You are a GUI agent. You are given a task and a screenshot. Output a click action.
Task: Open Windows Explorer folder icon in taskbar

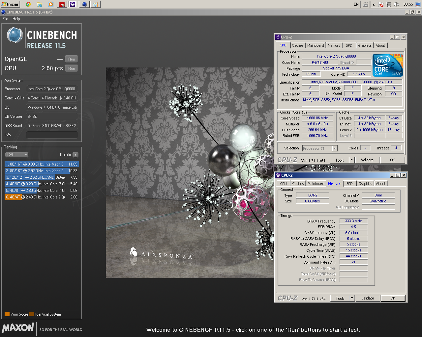(x=40, y=4)
